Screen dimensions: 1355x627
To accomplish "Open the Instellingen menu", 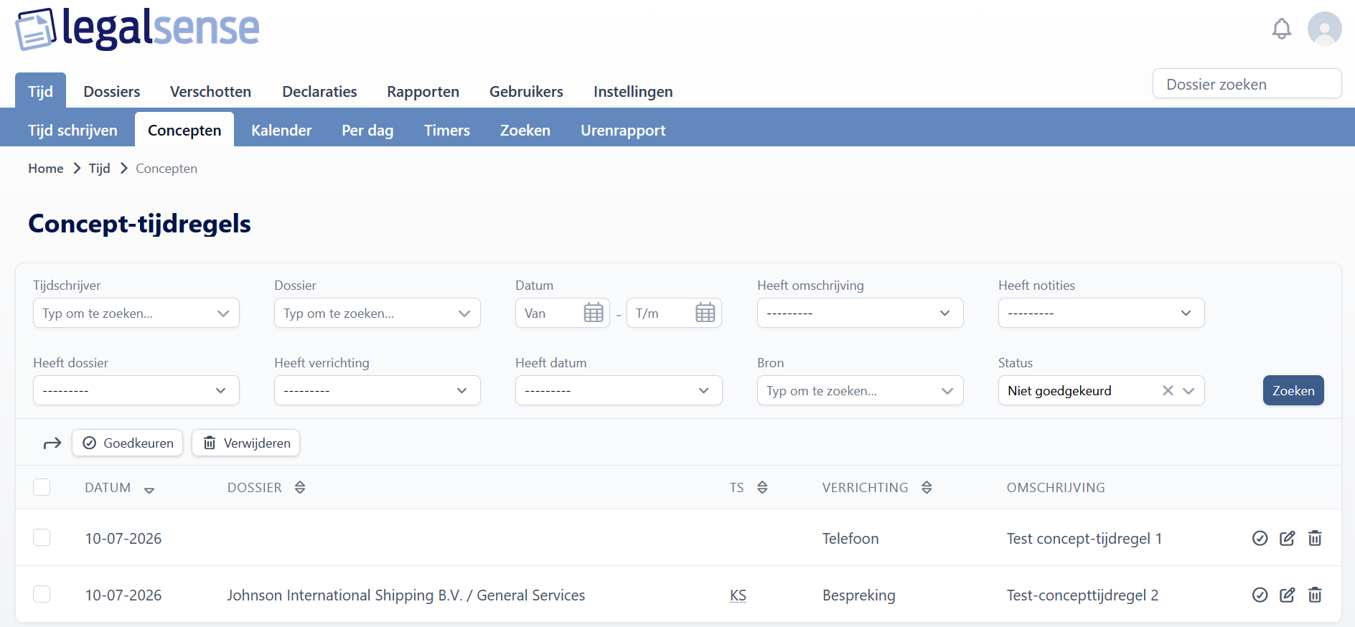I will pyautogui.click(x=633, y=91).
